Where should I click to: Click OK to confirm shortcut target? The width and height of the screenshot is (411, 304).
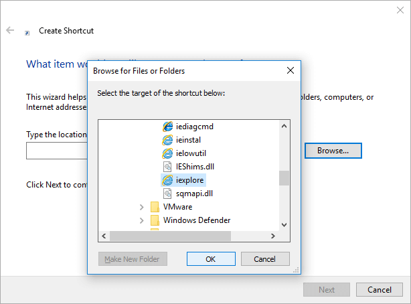coord(210,259)
